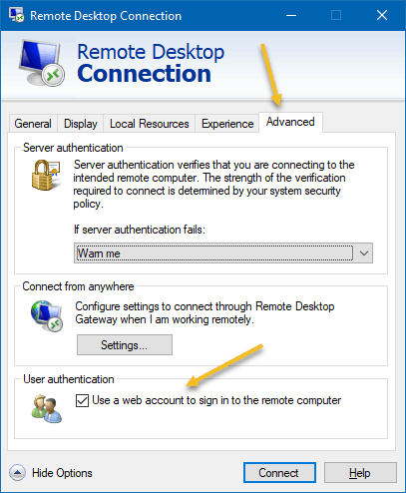Switch to the Display tab
The height and width of the screenshot is (493, 406).
81,124
